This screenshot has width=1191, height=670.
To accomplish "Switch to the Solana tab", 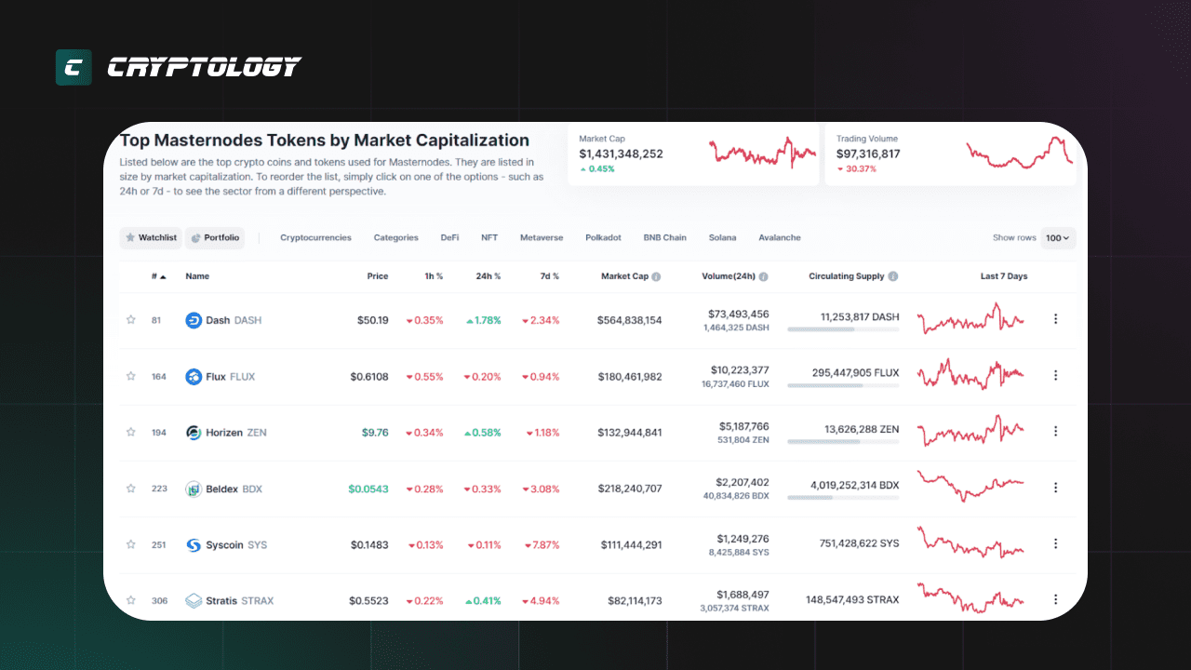I will point(722,238).
